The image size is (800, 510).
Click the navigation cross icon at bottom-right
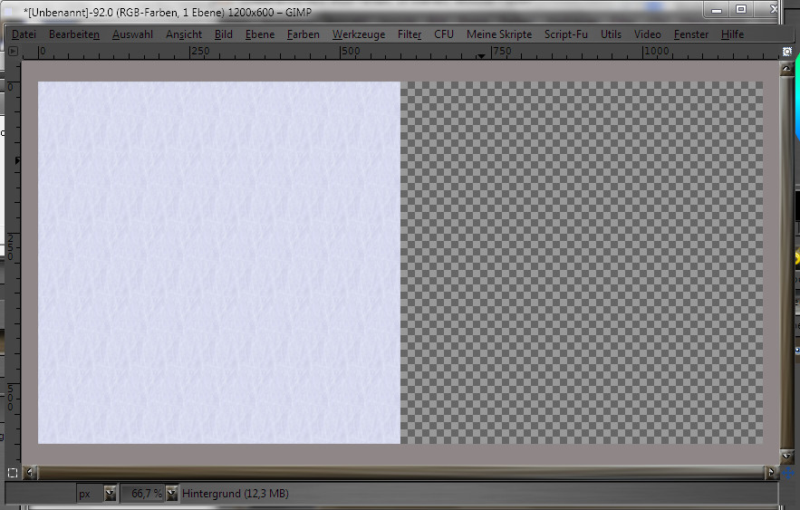click(788, 472)
